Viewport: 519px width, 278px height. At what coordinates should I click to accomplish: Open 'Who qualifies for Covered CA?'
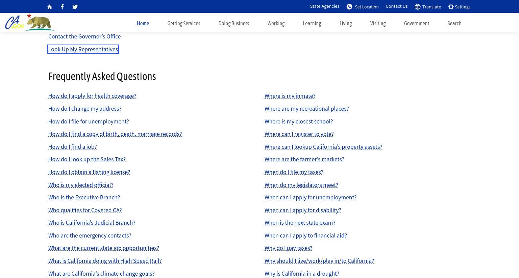[x=85, y=210]
